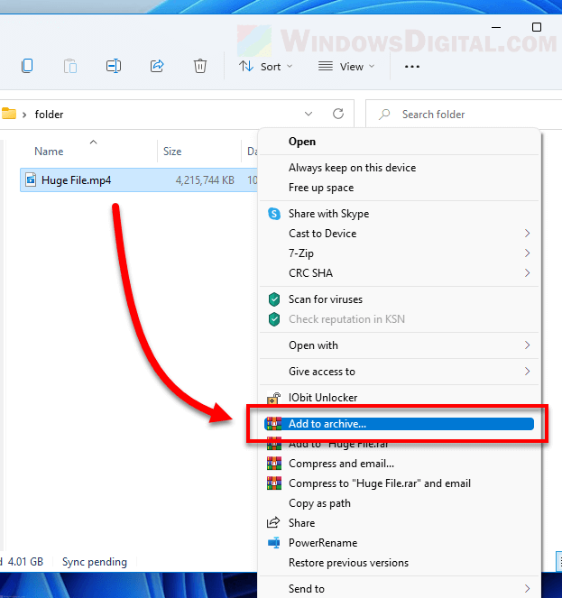The width and height of the screenshot is (562, 598).
Task: Maximize the File Explorer window
Action: tap(537, 27)
